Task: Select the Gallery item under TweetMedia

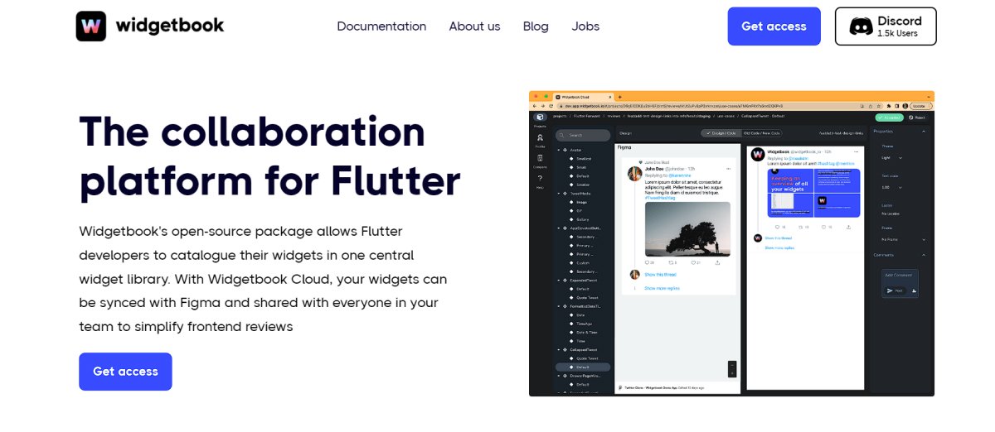Action: pyautogui.click(x=582, y=219)
